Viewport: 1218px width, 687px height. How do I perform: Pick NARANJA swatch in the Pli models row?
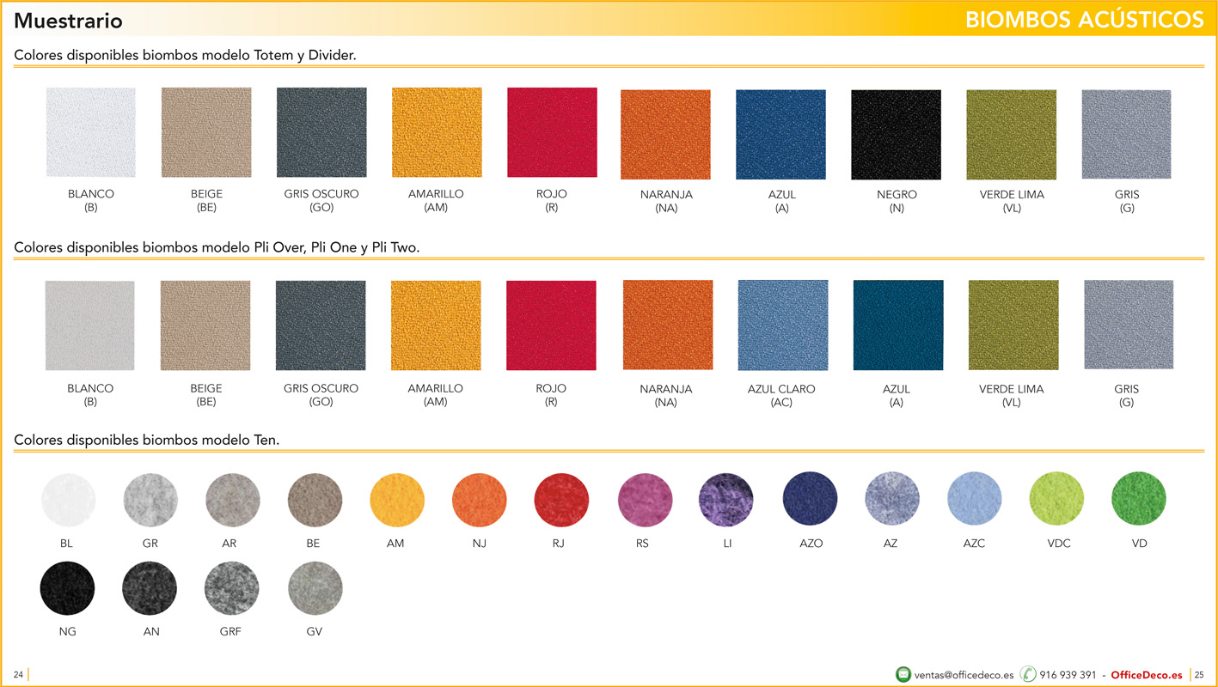(668, 325)
